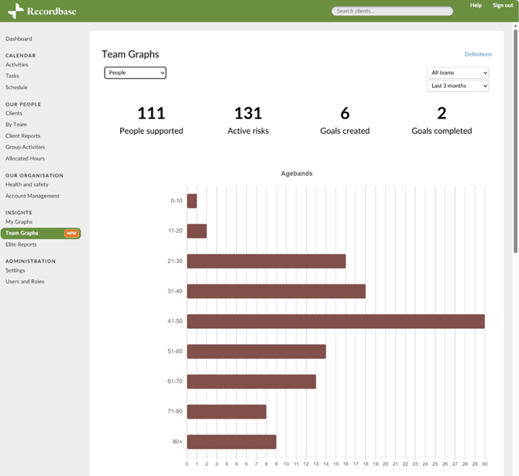Open the Definitions link

click(x=478, y=54)
